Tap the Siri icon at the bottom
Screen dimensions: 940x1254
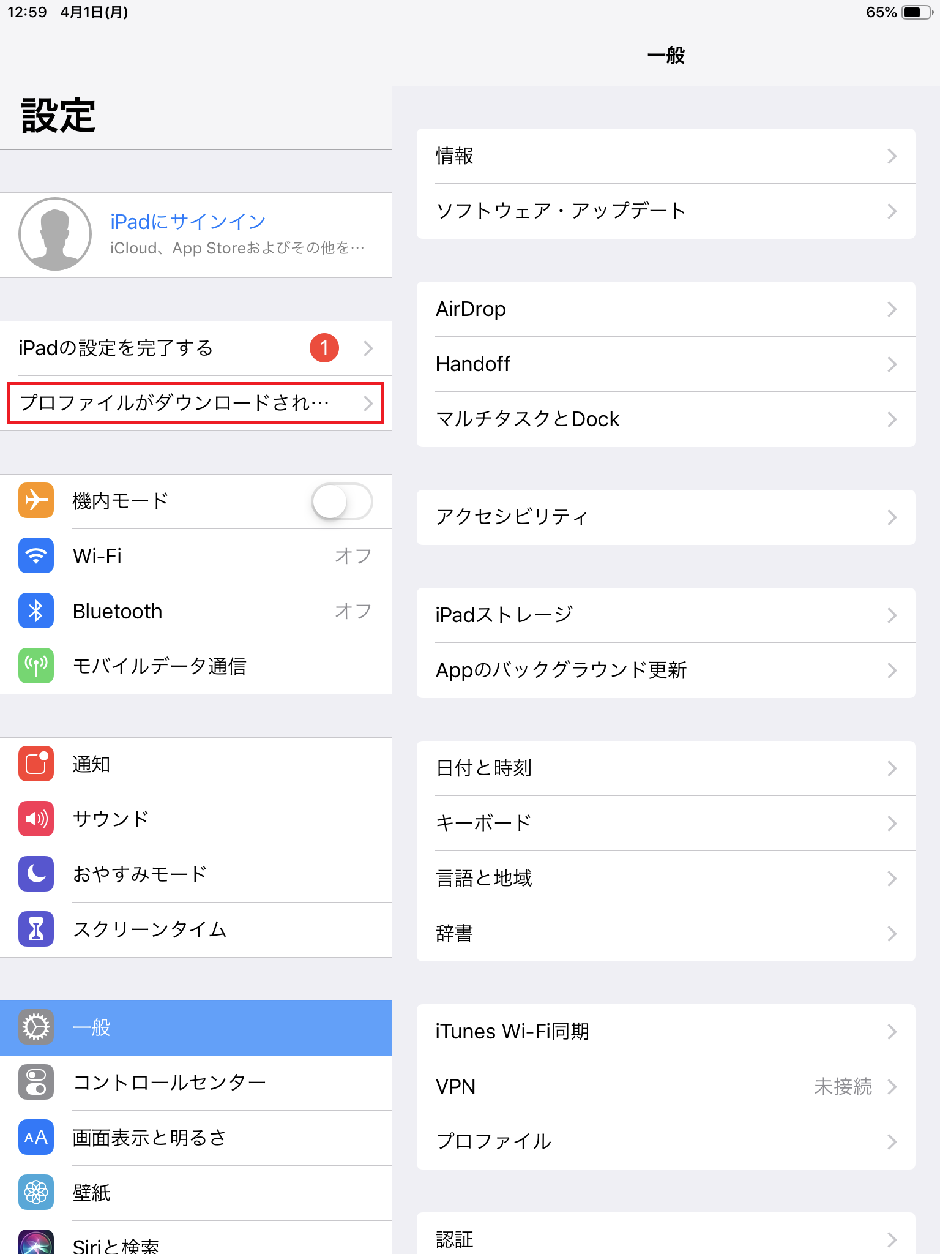tap(36, 1242)
